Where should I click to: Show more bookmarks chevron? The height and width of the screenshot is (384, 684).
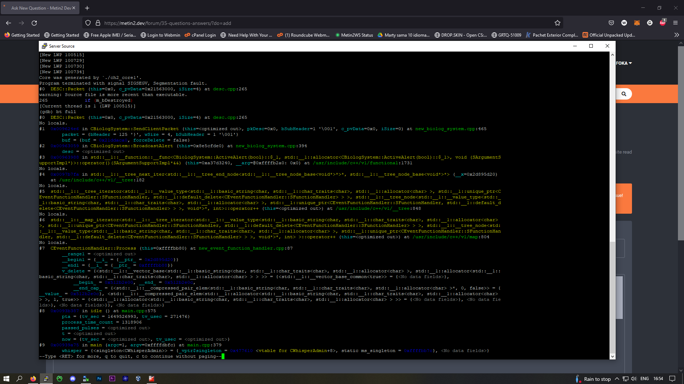[x=677, y=35]
